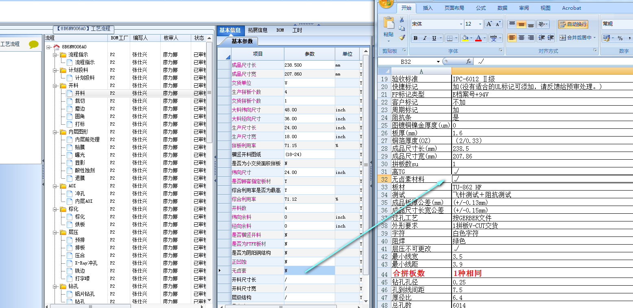The height and width of the screenshot is (308, 633).
Task: Set bottom vertical alignment in Excel
Action: point(531,24)
